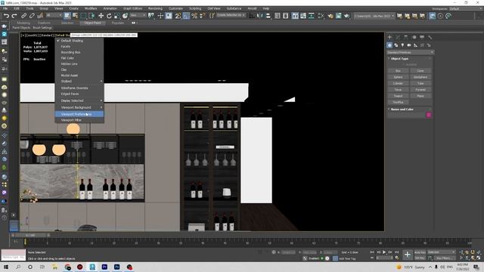
Task: Toggle Window/Crossing selection mode
Action: (x=92, y=16)
